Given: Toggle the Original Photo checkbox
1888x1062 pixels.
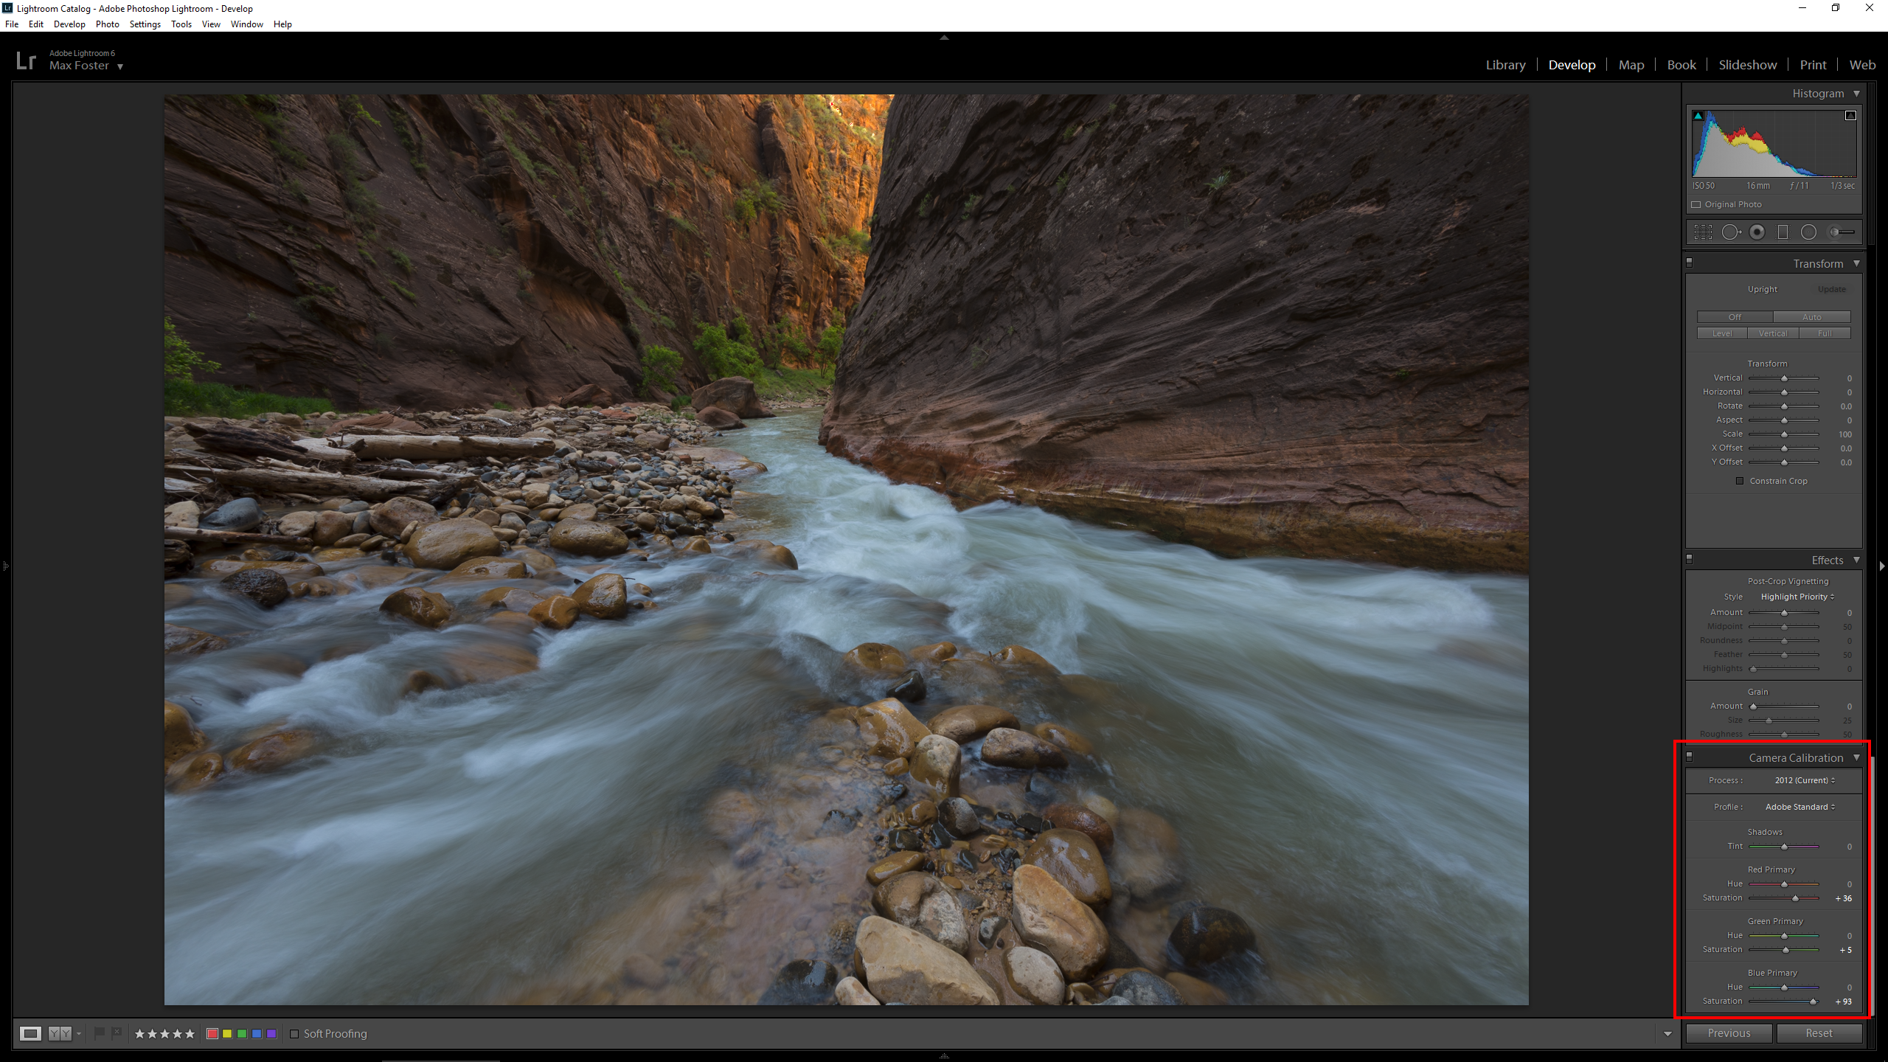Looking at the screenshot, I should pos(1696,205).
